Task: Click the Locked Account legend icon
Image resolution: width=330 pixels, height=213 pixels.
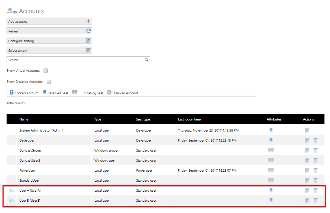Action: (11, 92)
